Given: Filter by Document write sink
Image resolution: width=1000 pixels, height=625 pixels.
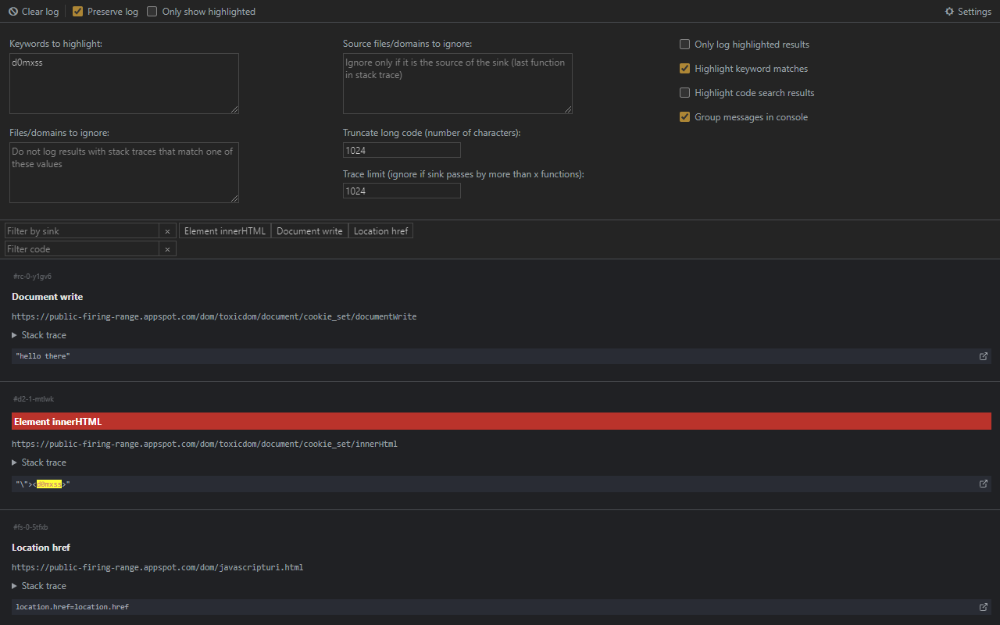Looking at the screenshot, I should [x=309, y=231].
